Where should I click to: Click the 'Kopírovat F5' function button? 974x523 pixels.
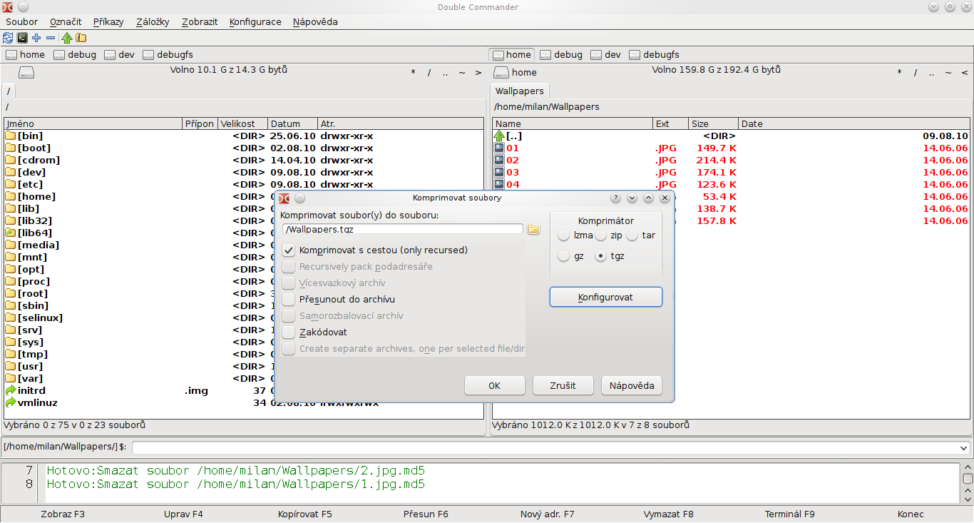(x=304, y=514)
